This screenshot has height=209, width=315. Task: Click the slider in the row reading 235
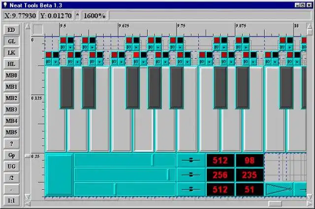(x=125, y=175)
